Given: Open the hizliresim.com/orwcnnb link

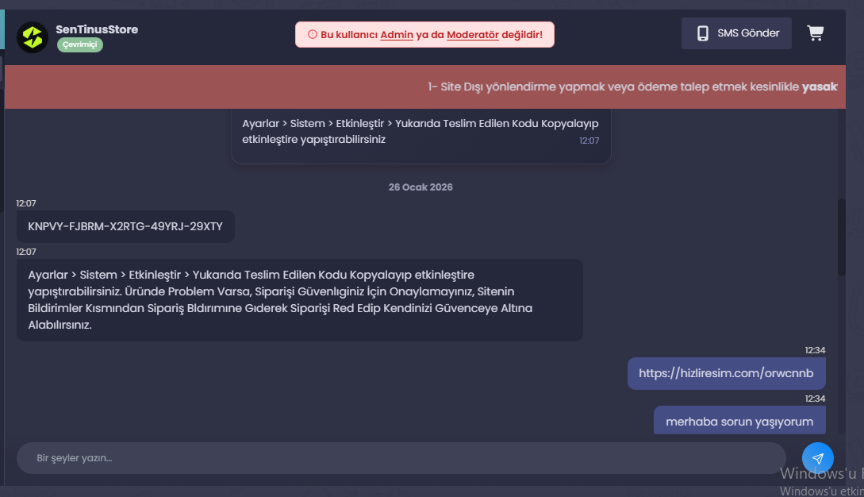Looking at the screenshot, I should [726, 373].
